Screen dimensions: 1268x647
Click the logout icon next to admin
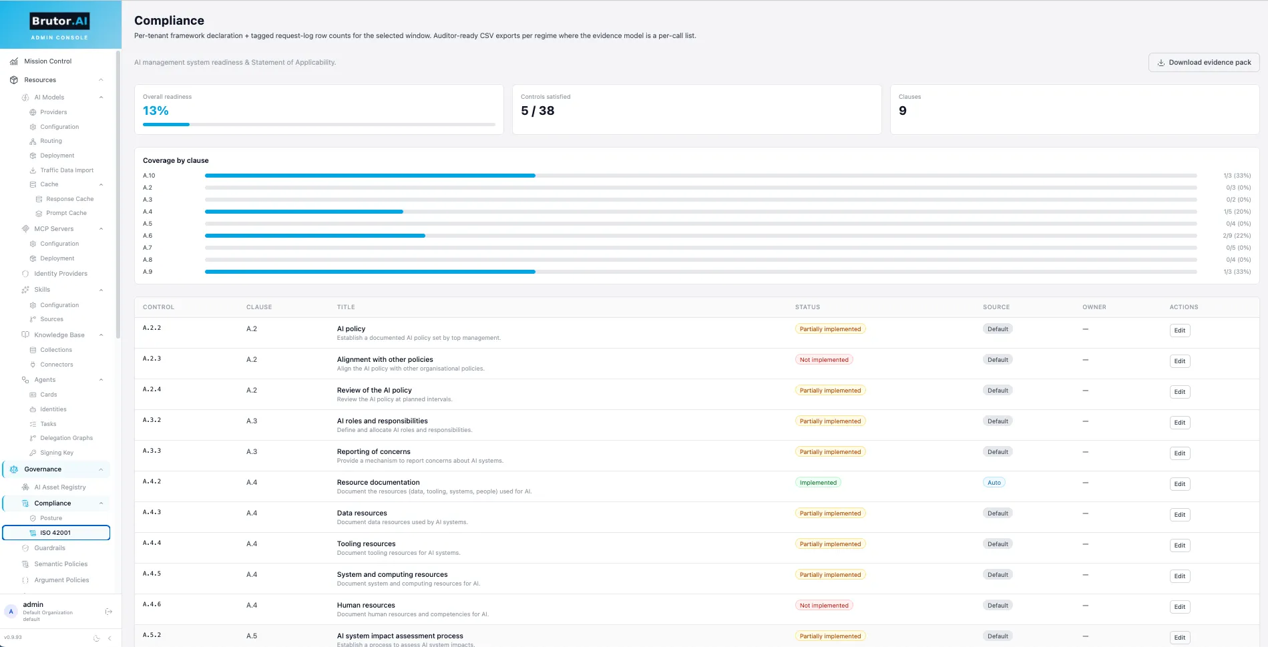point(109,612)
